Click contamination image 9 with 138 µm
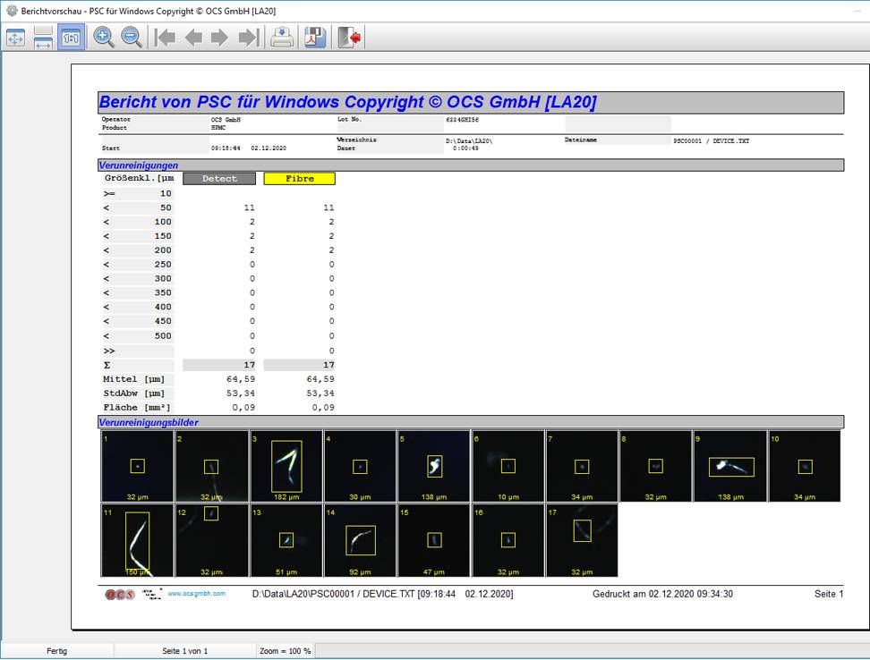The image size is (870, 660). [x=729, y=466]
